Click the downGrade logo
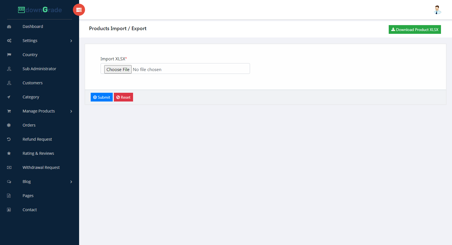The width and height of the screenshot is (452, 245). coord(40,10)
